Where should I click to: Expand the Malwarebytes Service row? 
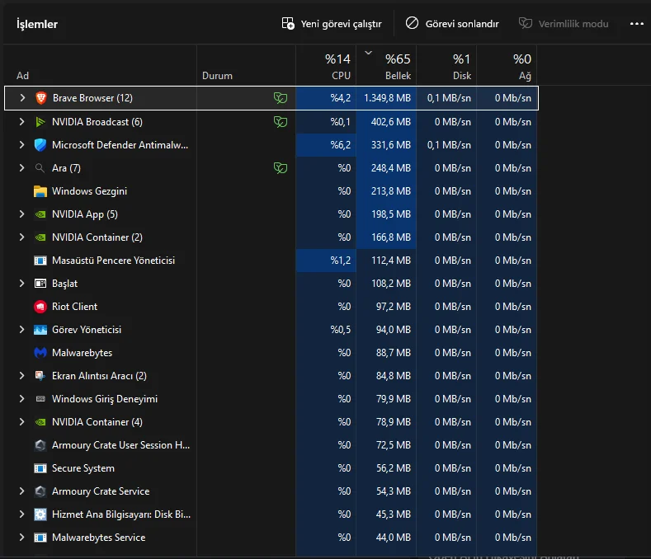[21, 538]
